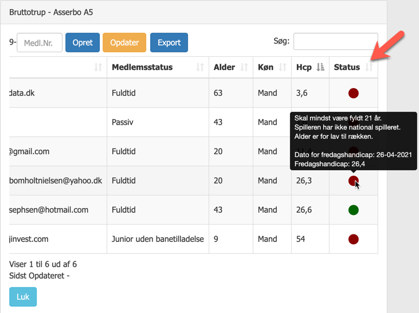This screenshot has width=419, height=313.
Task: Focus the Medl.Nr. input field
Action: coord(40,42)
